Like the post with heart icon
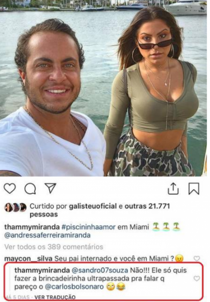 point(10,189)
